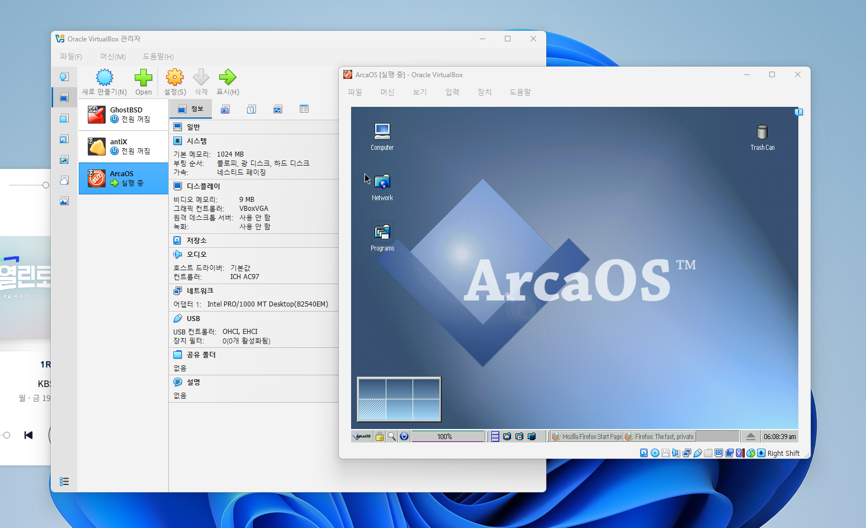Open 파일(F) menu in VirtualBox manager
The width and height of the screenshot is (866, 528).
coord(71,56)
